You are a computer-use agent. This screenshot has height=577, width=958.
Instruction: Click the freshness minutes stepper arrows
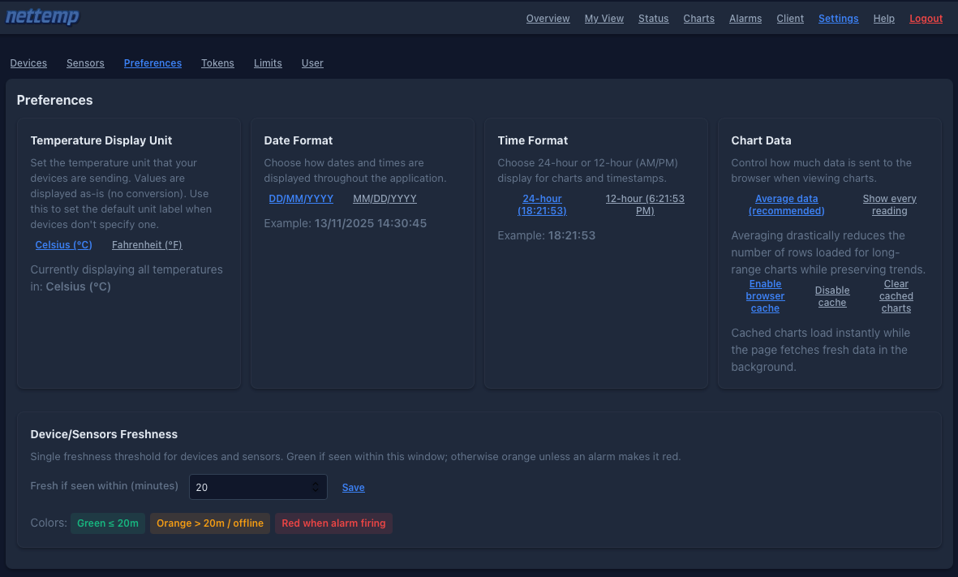[316, 487]
